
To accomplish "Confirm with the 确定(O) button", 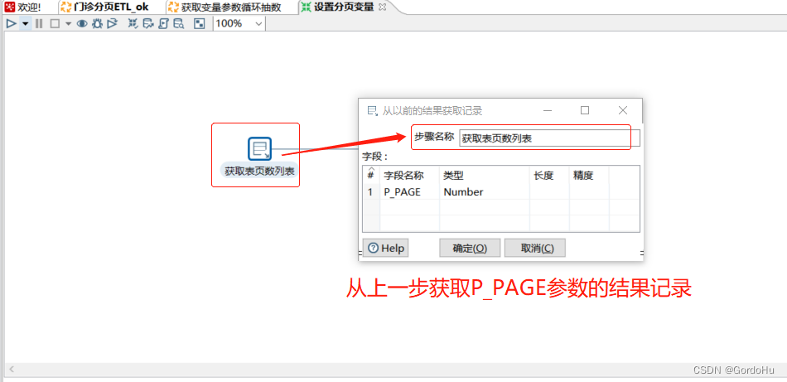I will [470, 248].
